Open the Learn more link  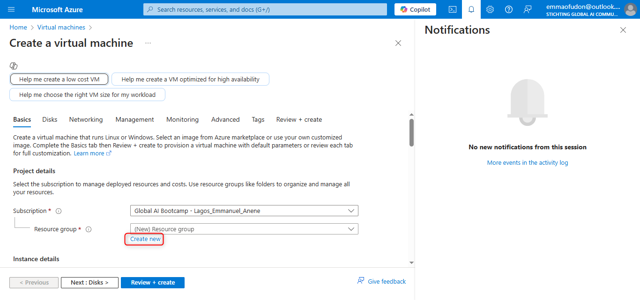point(92,154)
